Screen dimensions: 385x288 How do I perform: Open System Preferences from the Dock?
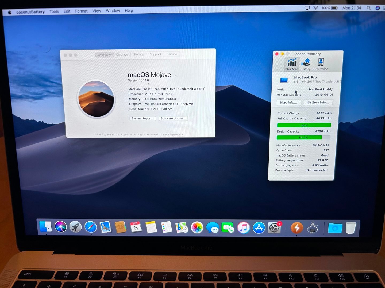tap(274, 228)
